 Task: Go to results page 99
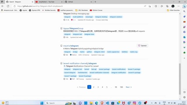coord(116,87)
